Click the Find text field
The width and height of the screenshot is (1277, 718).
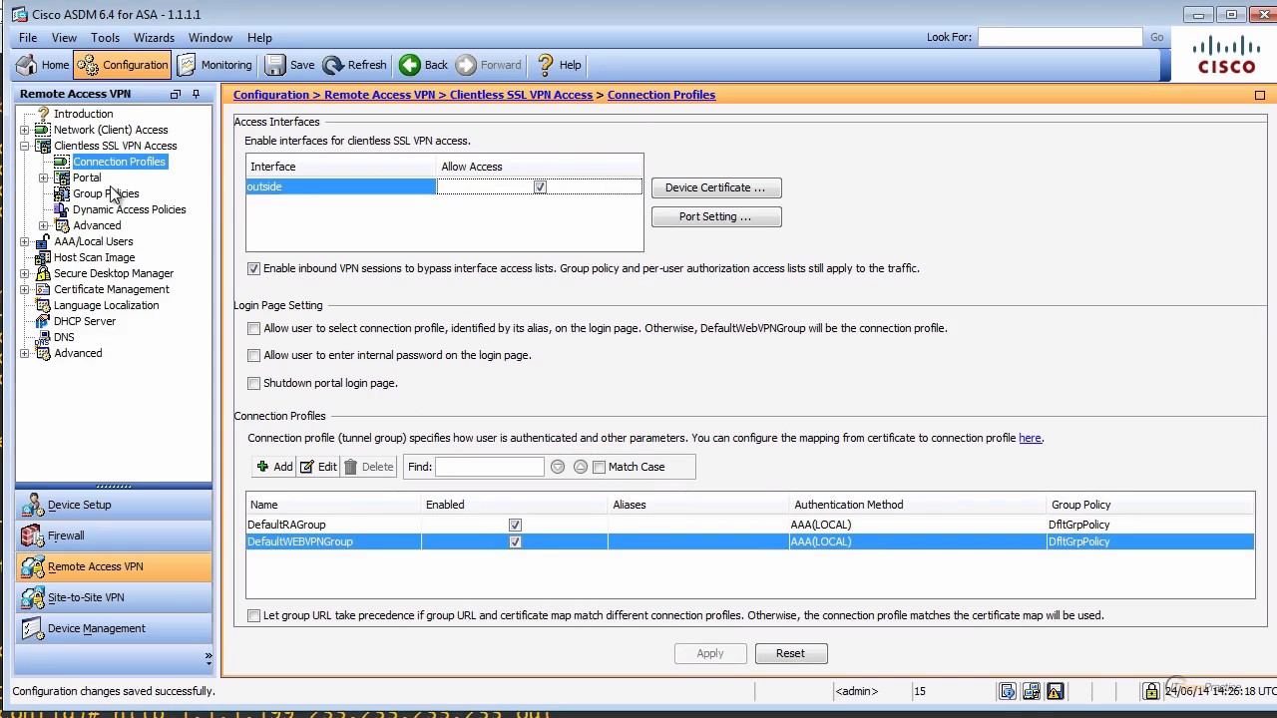(490, 467)
